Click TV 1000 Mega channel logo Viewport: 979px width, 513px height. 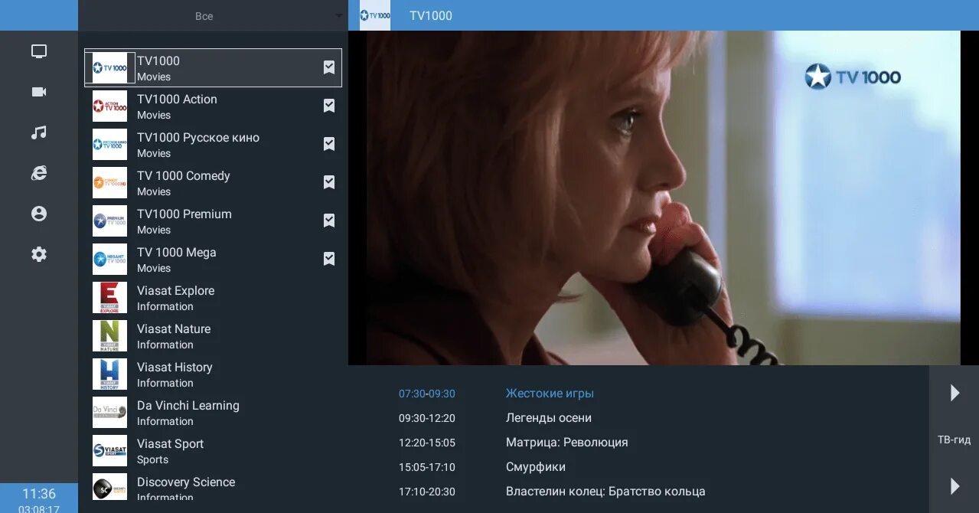pyautogui.click(x=109, y=260)
